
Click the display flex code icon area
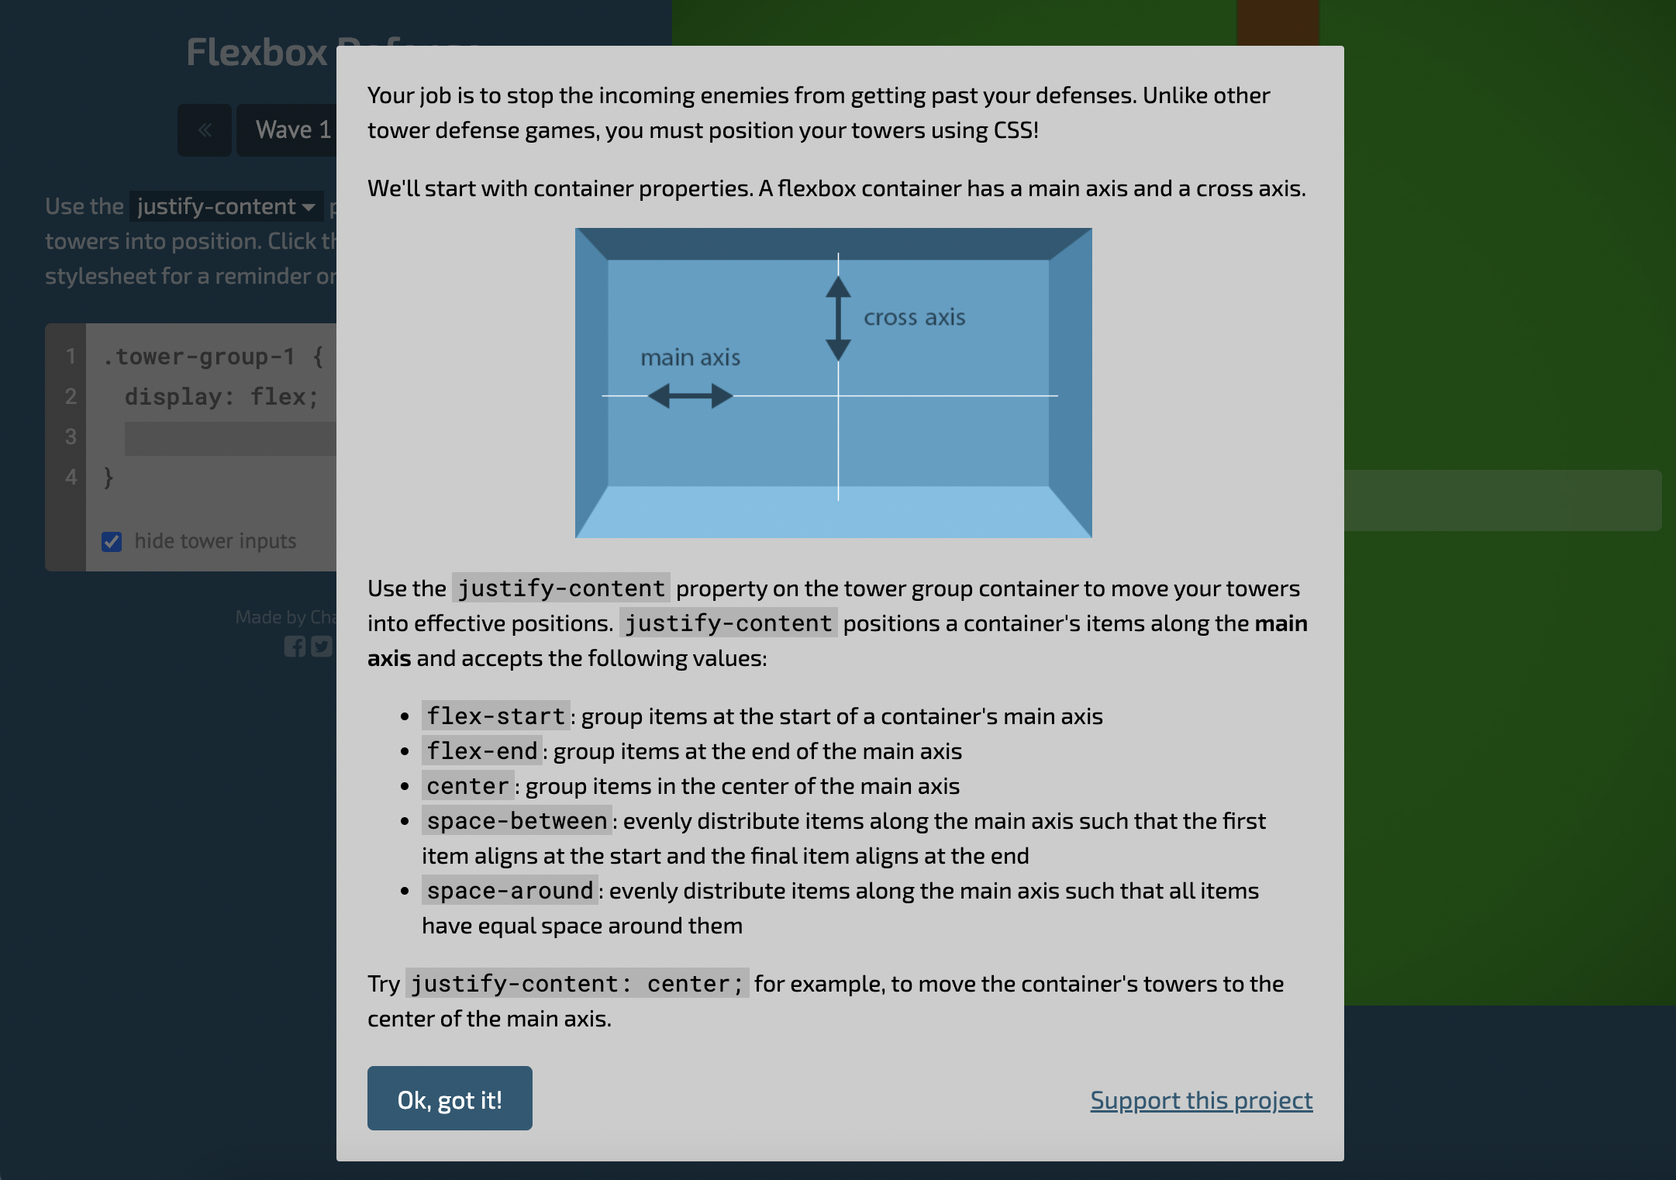(222, 396)
